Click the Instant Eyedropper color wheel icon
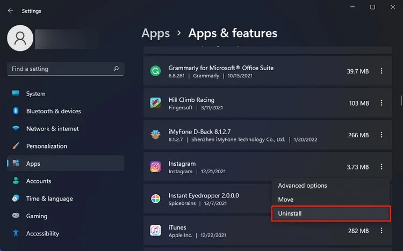The image size is (403, 251). [155, 199]
